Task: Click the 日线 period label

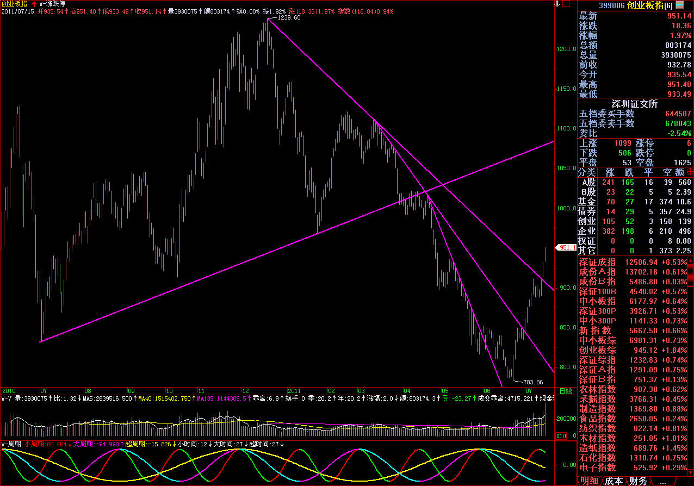Action: pos(565,391)
